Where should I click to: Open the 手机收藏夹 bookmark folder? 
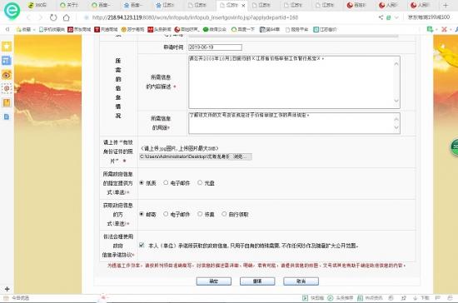click(x=52, y=29)
